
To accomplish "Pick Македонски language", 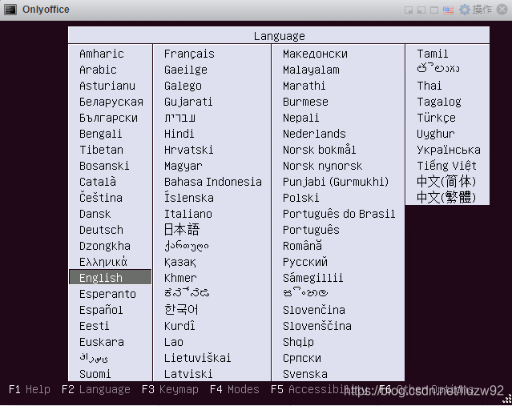I will [x=315, y=54].
